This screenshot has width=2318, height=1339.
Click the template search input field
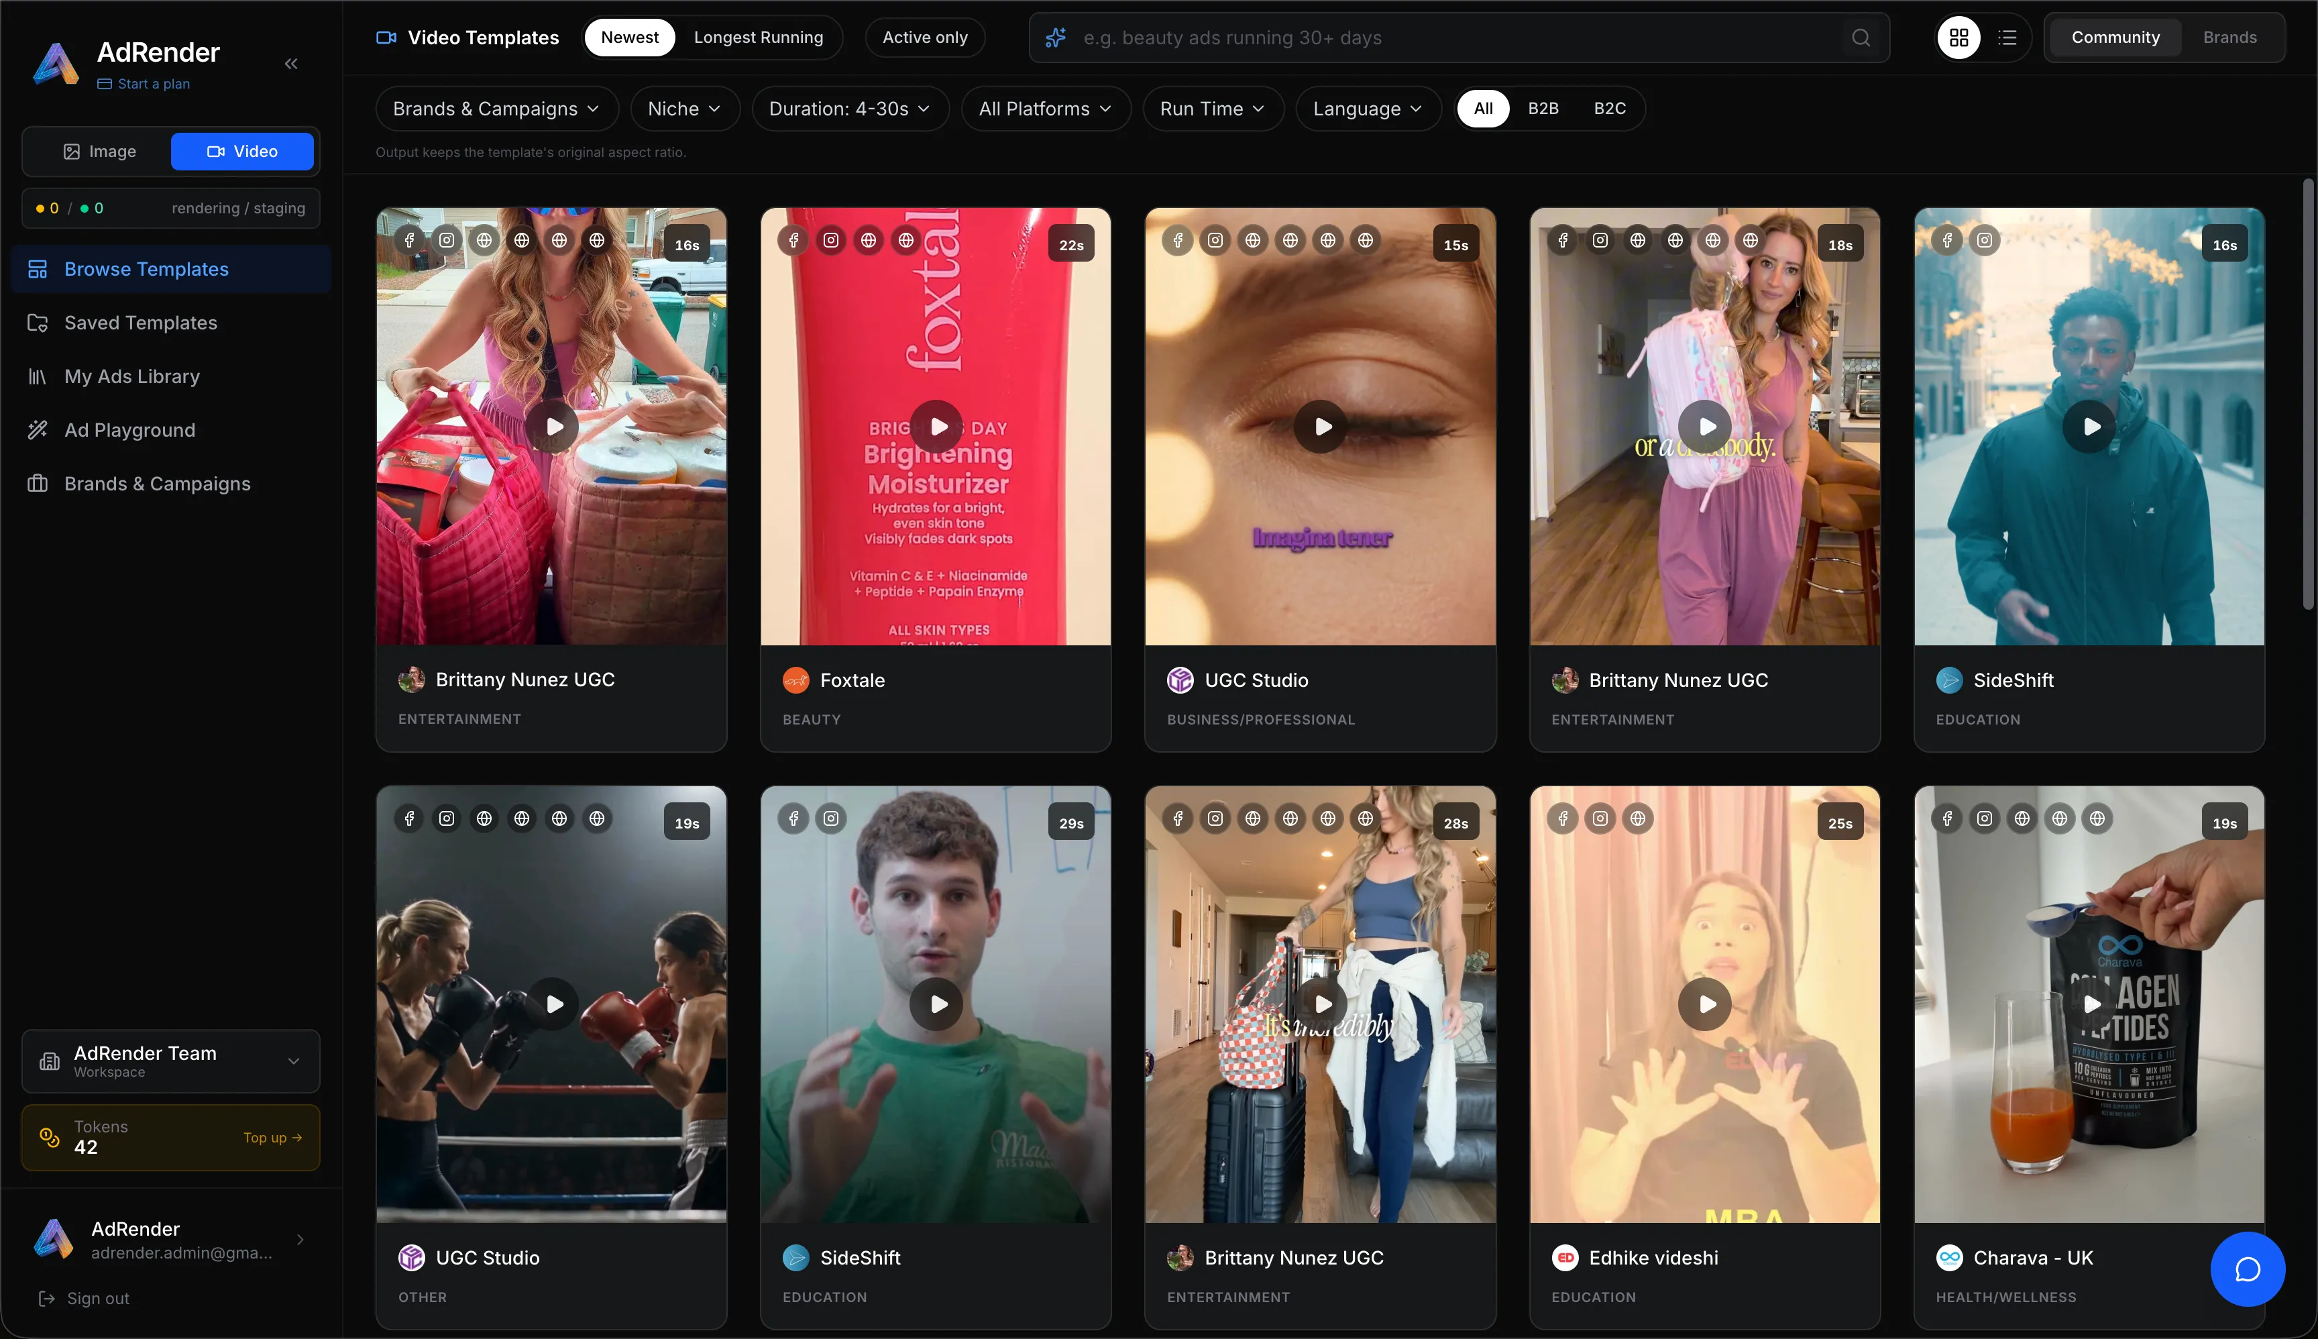(1459, 38)
